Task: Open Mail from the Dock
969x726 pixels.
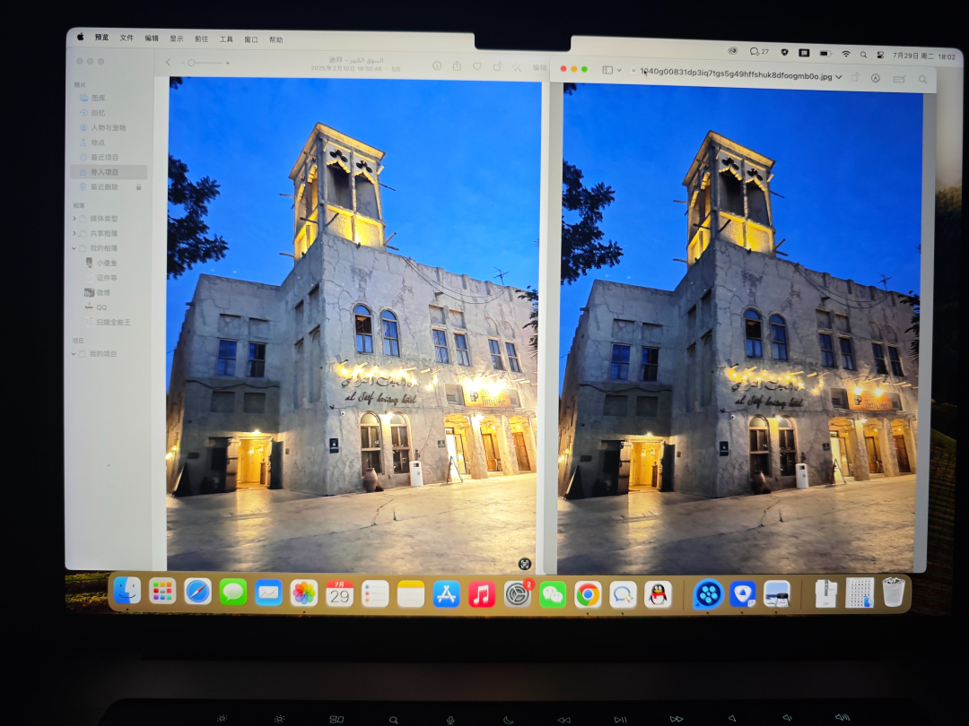Action: coord(268,593)
